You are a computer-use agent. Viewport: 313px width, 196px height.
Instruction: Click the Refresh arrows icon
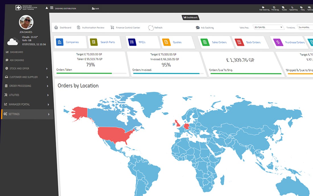click(151, 28)
